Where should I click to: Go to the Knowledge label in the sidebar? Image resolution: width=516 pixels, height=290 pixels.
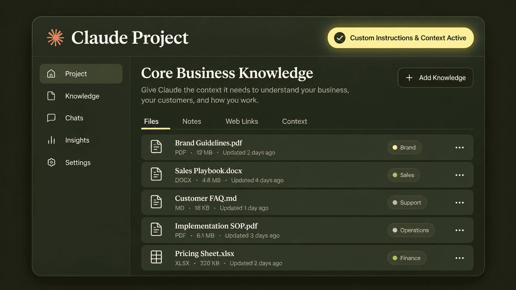(82, 96)
